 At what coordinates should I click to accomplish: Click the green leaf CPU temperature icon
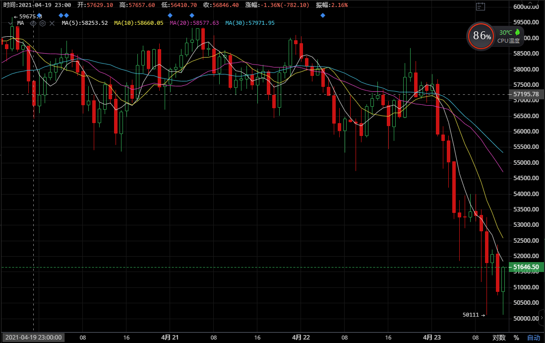(x=516, y=32)
